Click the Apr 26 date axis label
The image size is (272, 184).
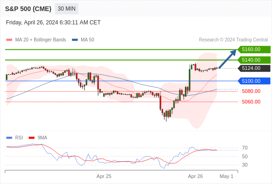[195, 176]
